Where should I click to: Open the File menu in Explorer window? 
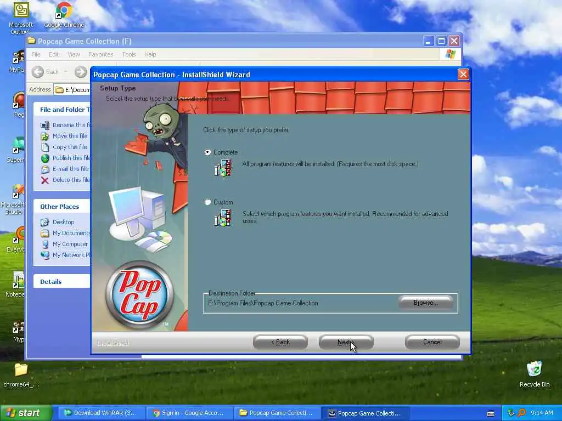pos(36,54)
